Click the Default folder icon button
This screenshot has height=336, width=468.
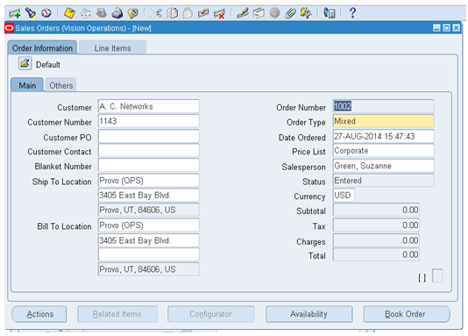(x=25, y=64)
